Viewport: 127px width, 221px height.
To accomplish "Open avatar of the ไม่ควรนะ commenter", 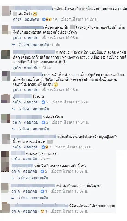I will click(x=6, y=54).
